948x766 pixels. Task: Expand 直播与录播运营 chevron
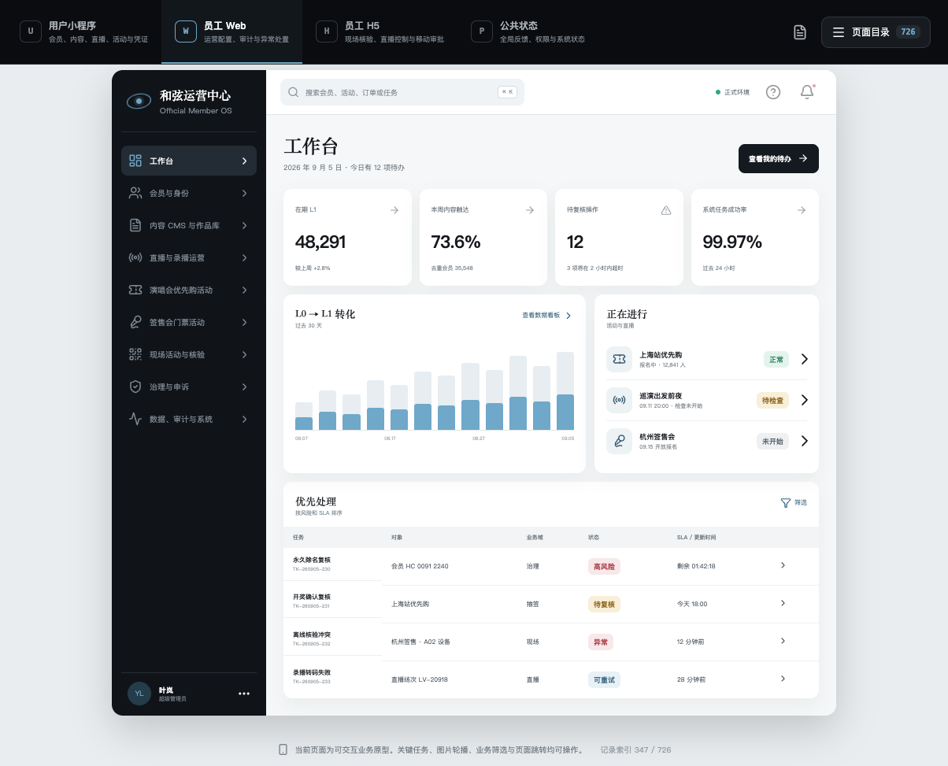click(244, 257)
